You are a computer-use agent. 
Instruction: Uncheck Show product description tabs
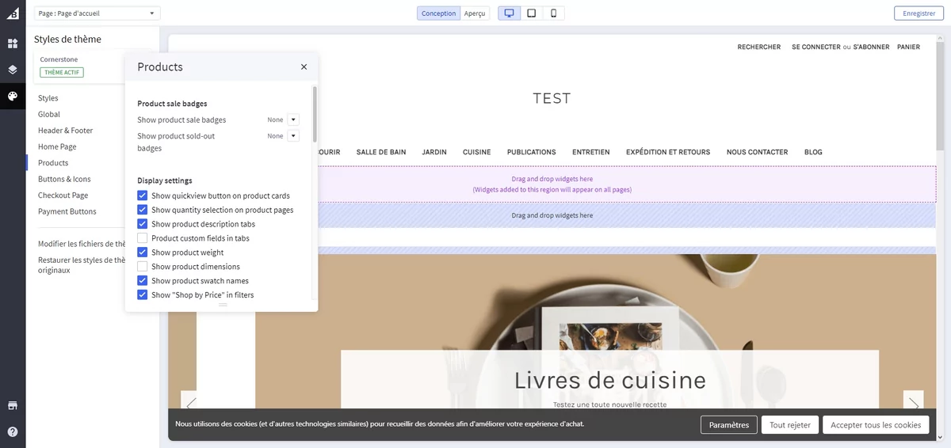pyautogui.click(x=143, y=224)
